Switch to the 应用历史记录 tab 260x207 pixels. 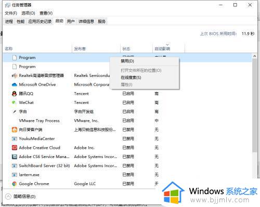point(40,21)
